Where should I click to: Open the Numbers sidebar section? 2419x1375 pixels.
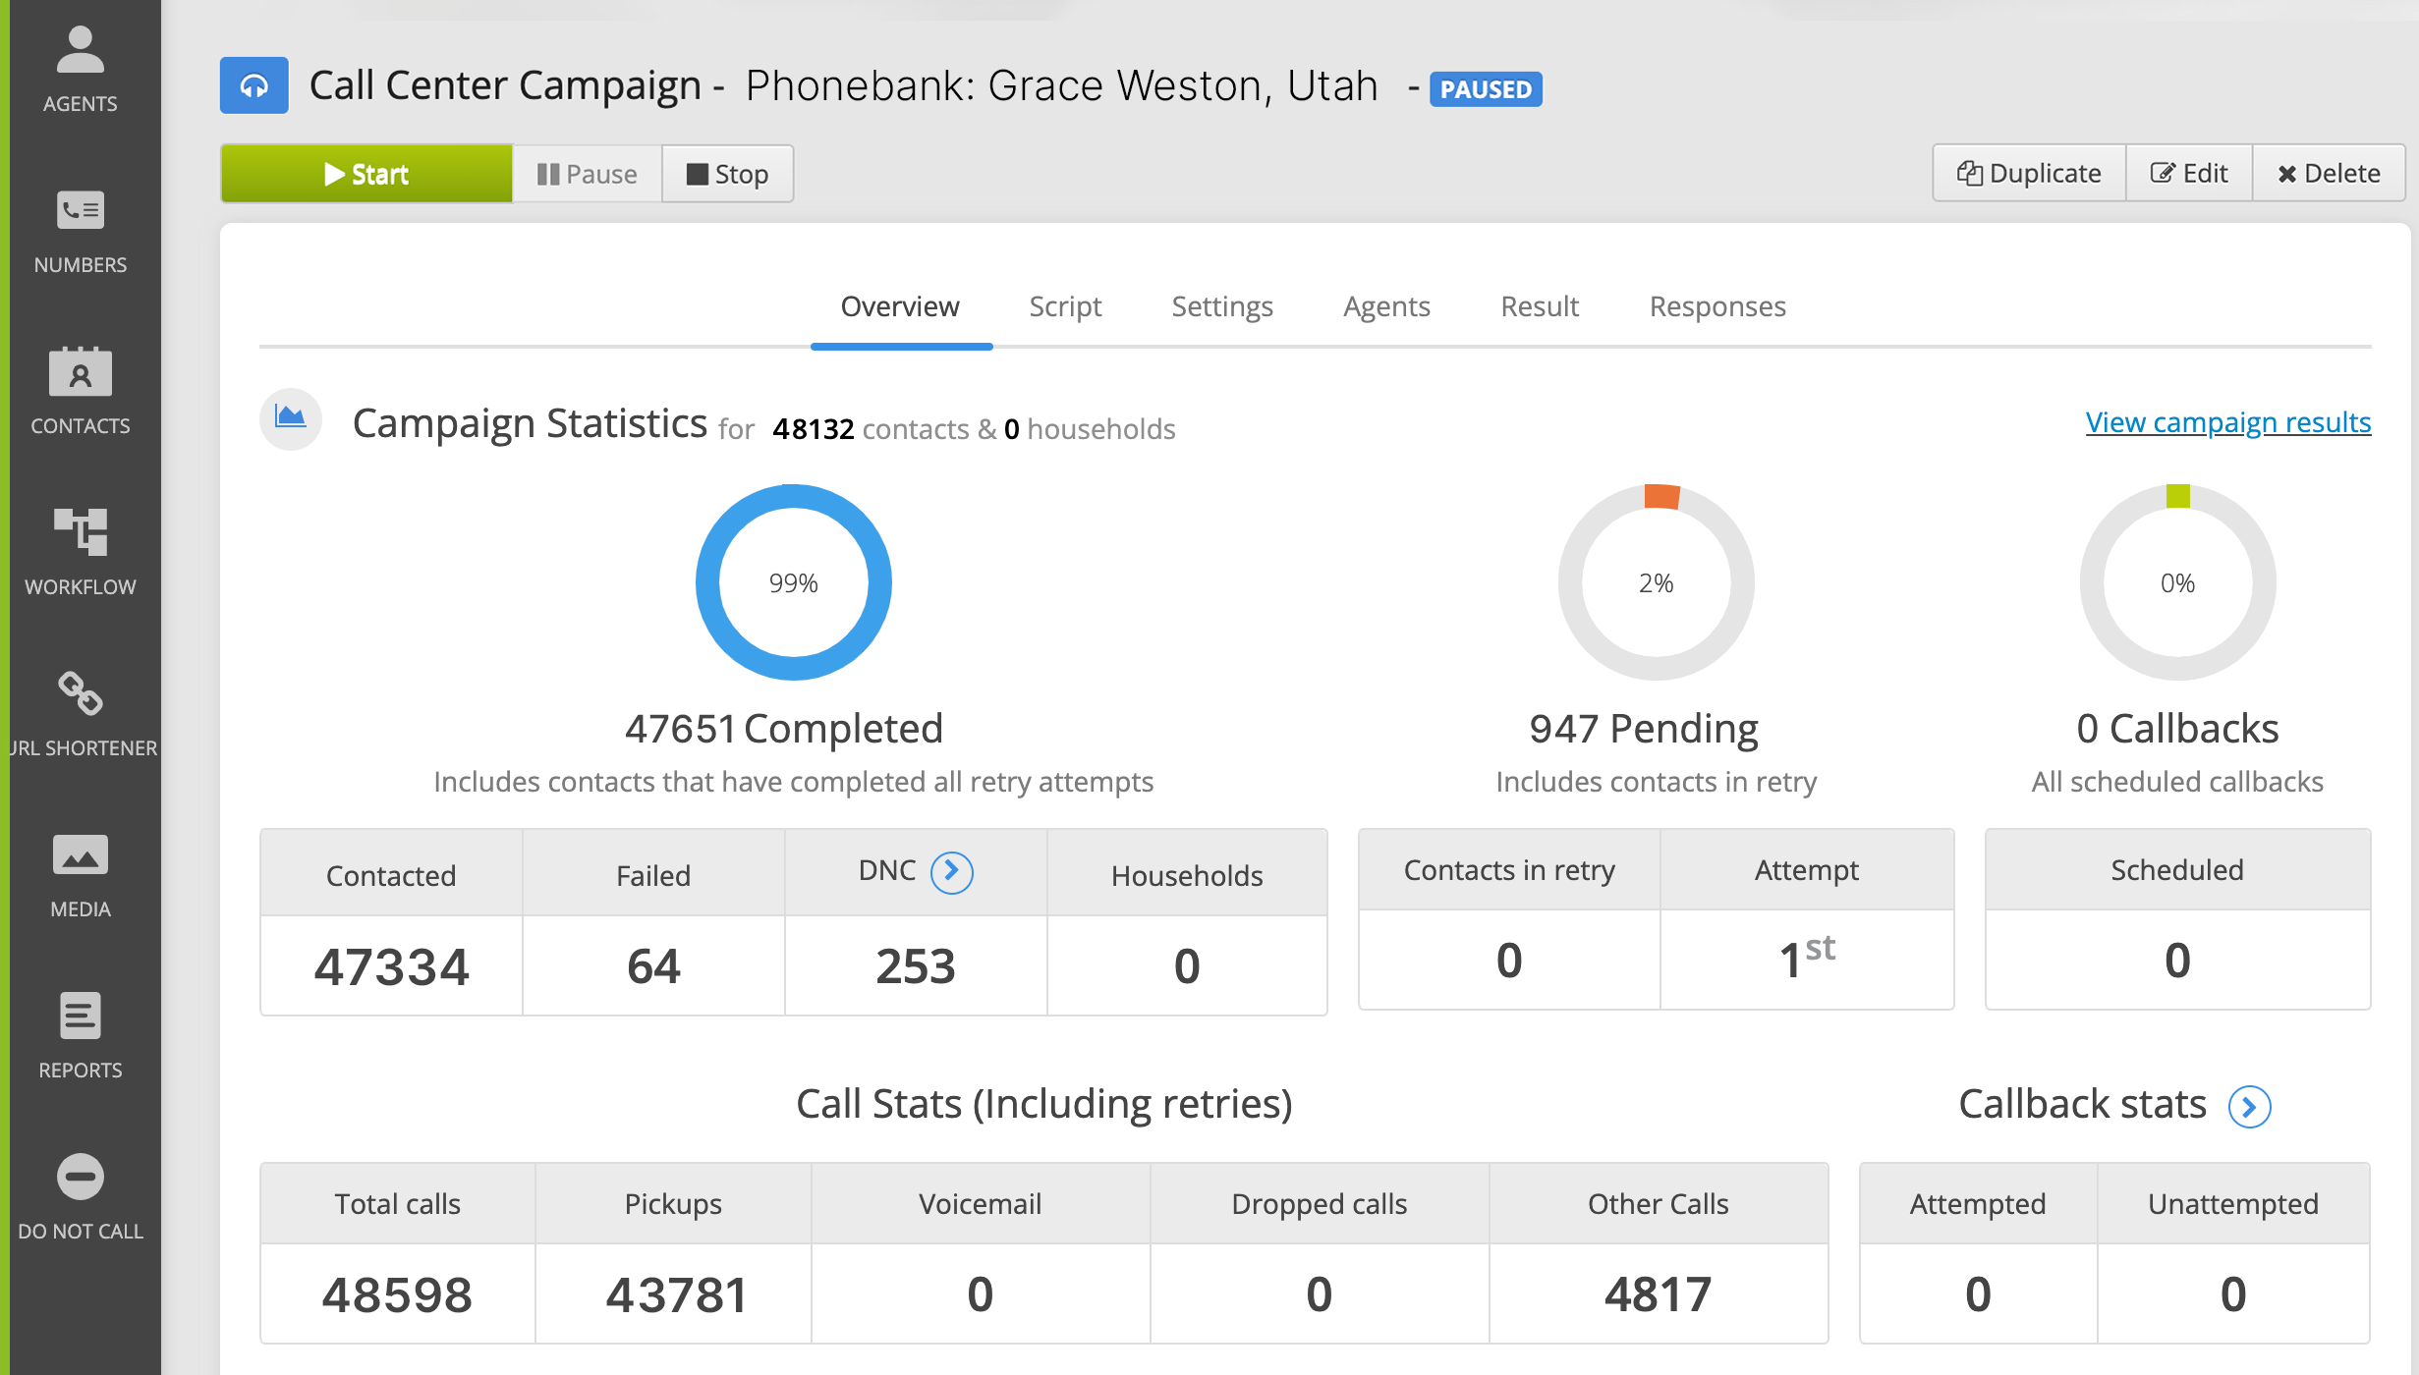(80, 231)
